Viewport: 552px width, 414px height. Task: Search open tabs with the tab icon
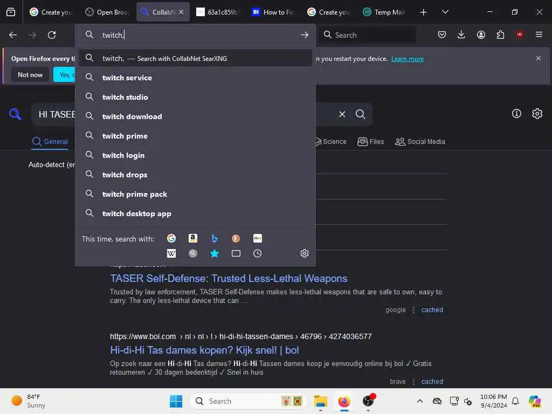(236, 253)
